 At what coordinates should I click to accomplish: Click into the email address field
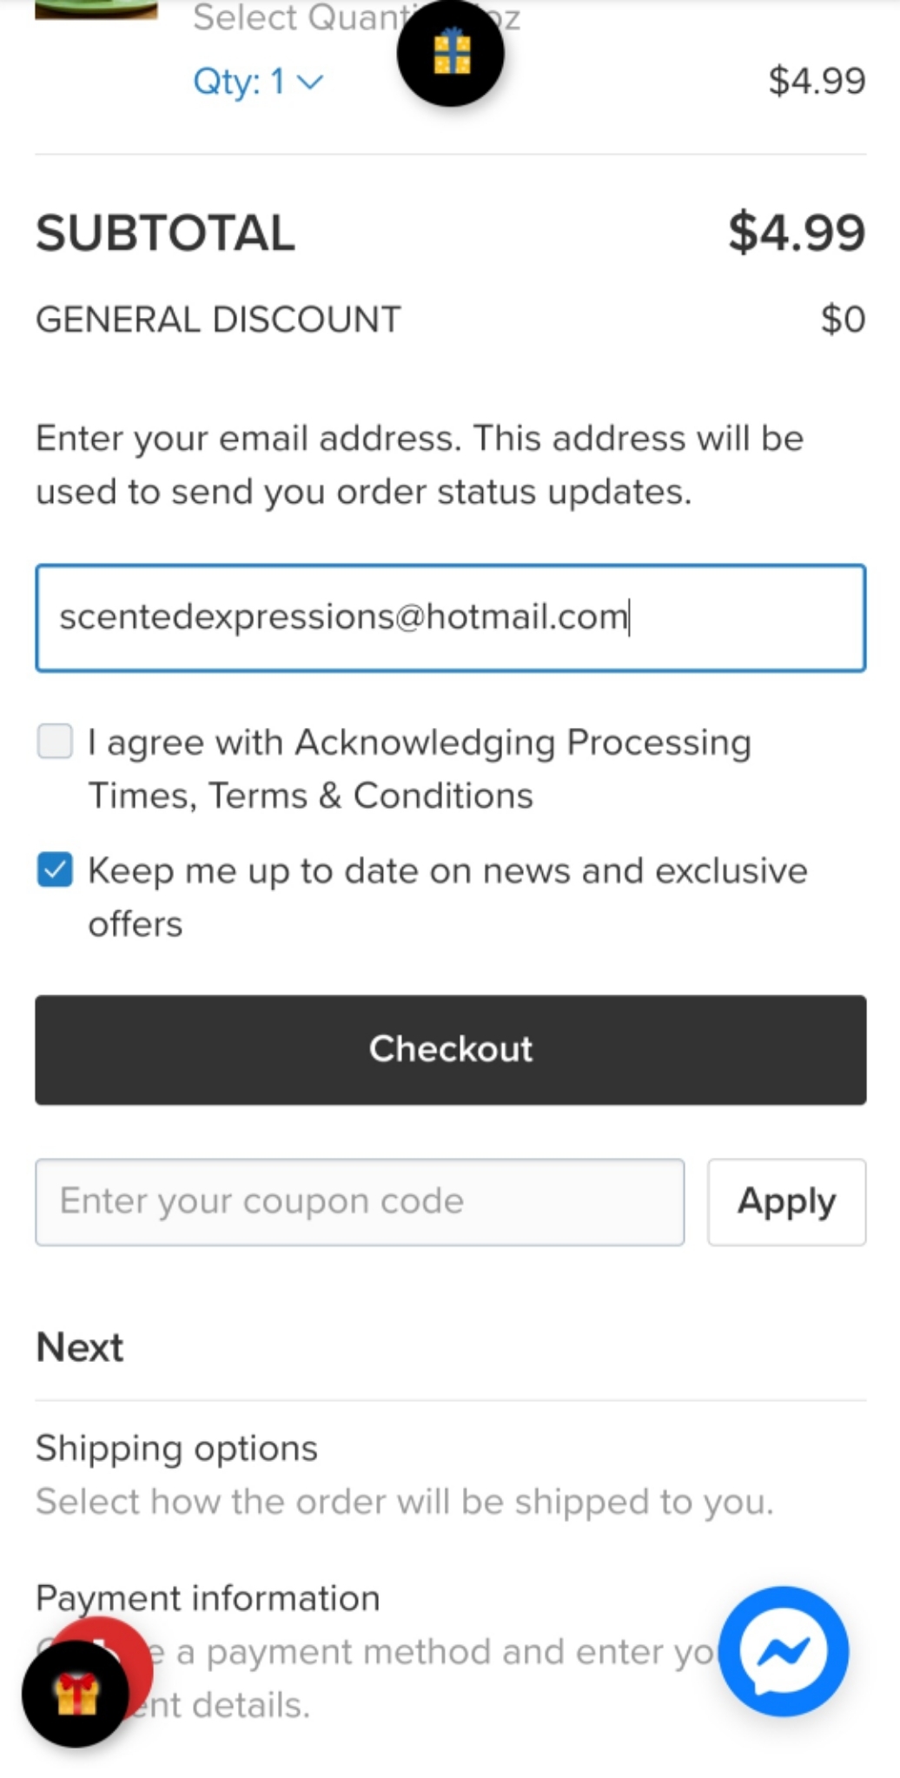[450, 618]
